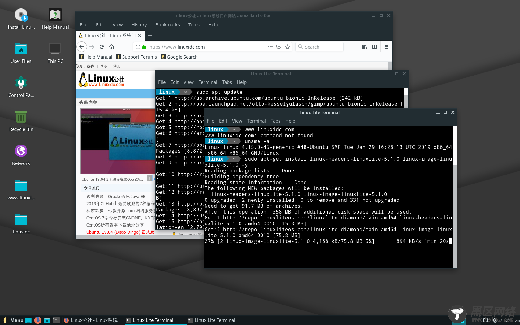Open front terminal's Edit menu
The width and height of the screenshot is (520, 325).
(223, 121)
